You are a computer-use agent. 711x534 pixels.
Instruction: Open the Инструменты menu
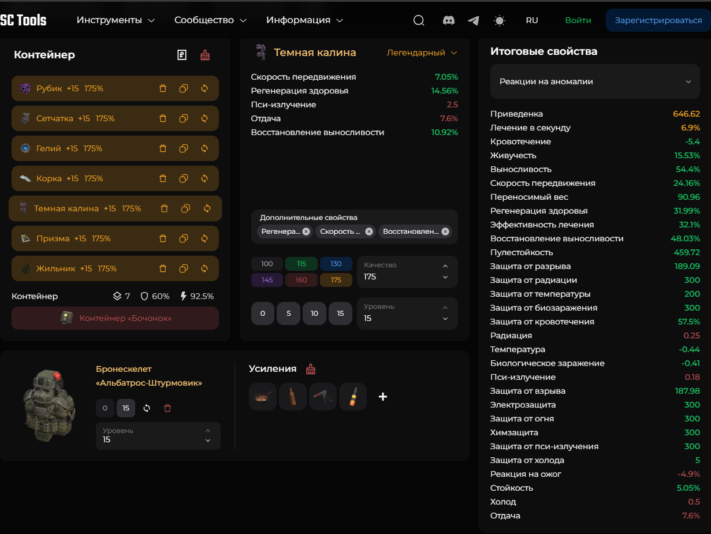116,20
